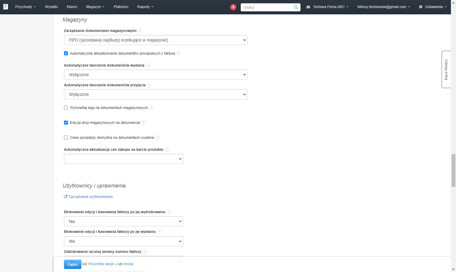Expand the empty cen zakupu update dropdown
The image size is (456, 272).
123,159
